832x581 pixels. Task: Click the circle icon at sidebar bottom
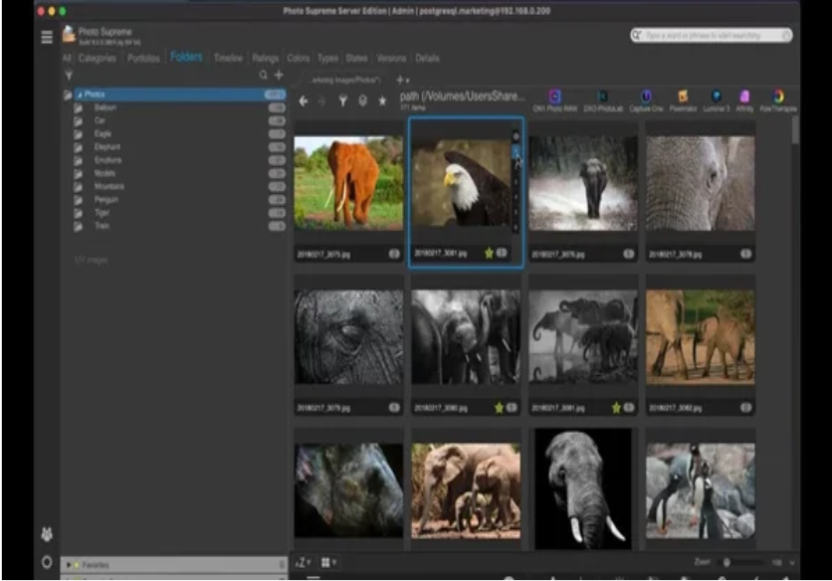(x=47, y=562)
